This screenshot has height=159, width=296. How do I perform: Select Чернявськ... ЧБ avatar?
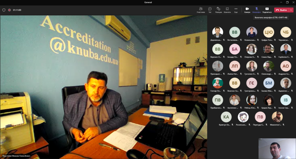(x=286, y=32)
